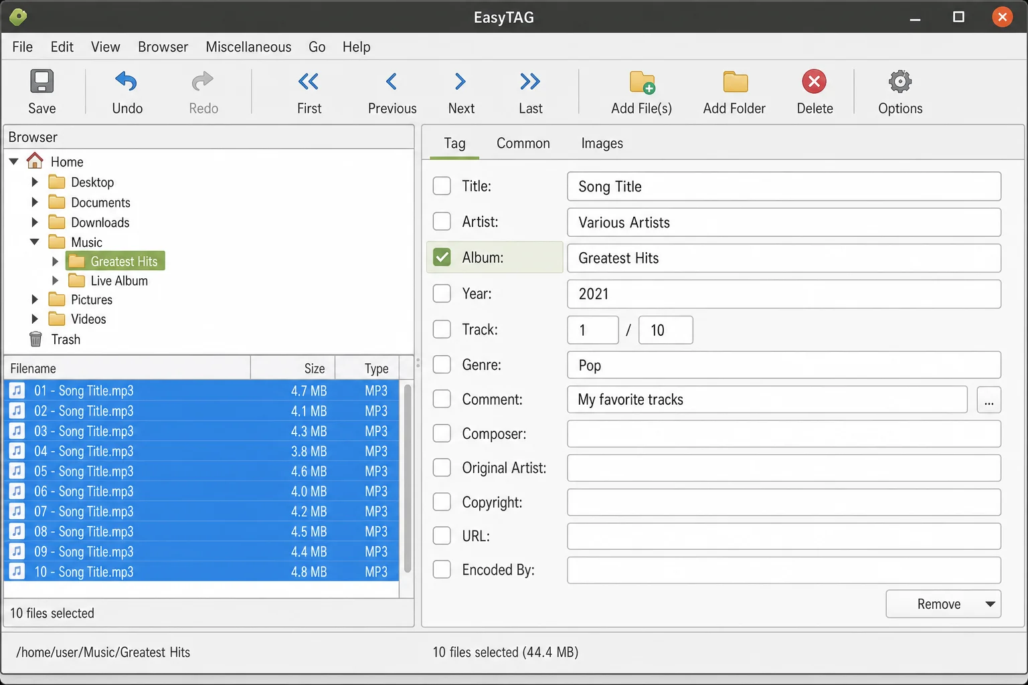Expand the Downloads folder arrow
Image resolution: width=1028 pixels, height=685 pixels.
[35, 222]
